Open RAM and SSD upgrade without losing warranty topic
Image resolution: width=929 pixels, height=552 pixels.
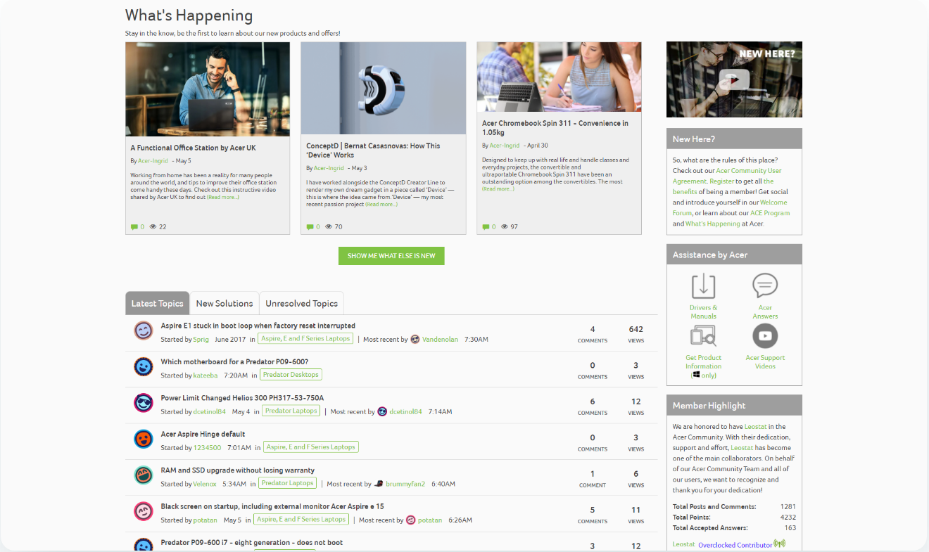(238, 470)
